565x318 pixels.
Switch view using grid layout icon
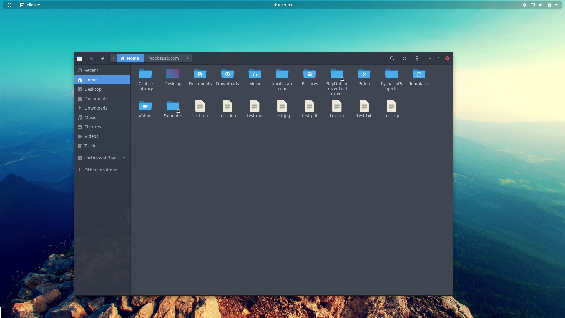405,58
